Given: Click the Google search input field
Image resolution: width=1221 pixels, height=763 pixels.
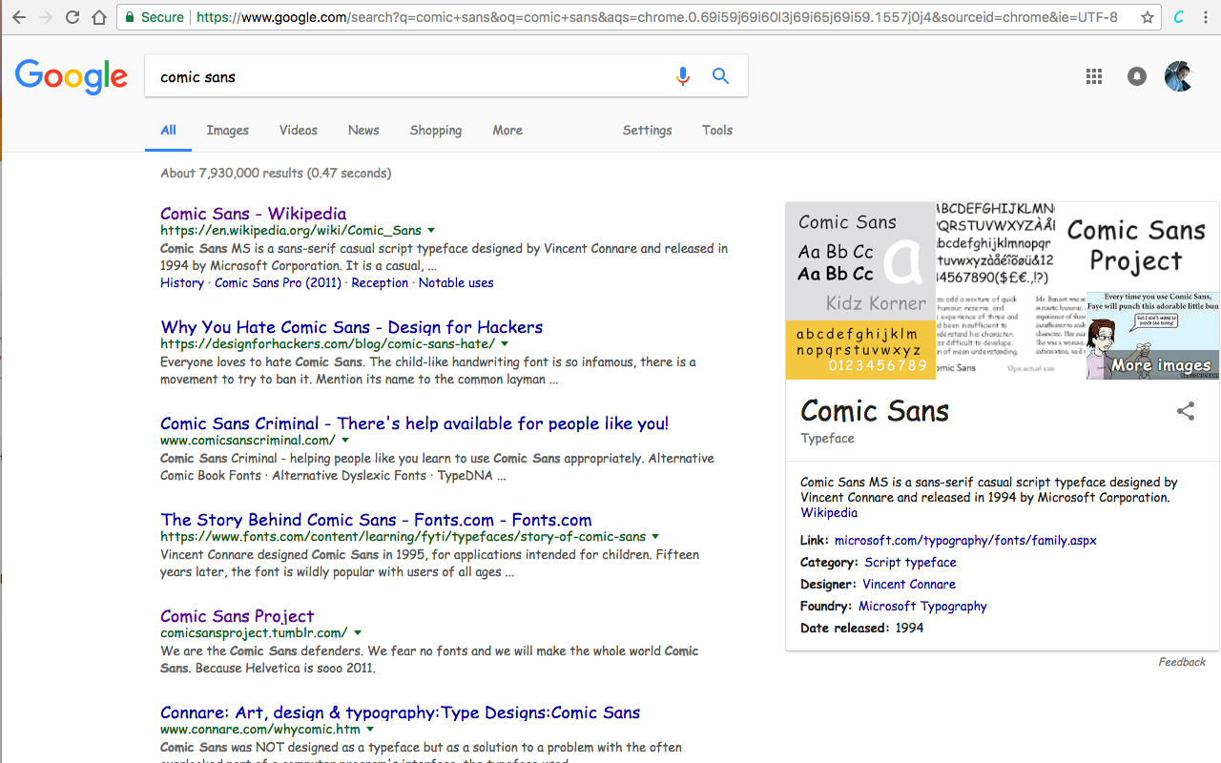Looking at the screenshot, I should click(x=410, y=76).
